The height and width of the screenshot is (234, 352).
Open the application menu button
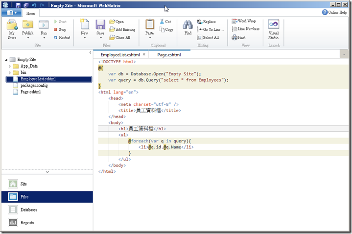click(x=11, y=13)
